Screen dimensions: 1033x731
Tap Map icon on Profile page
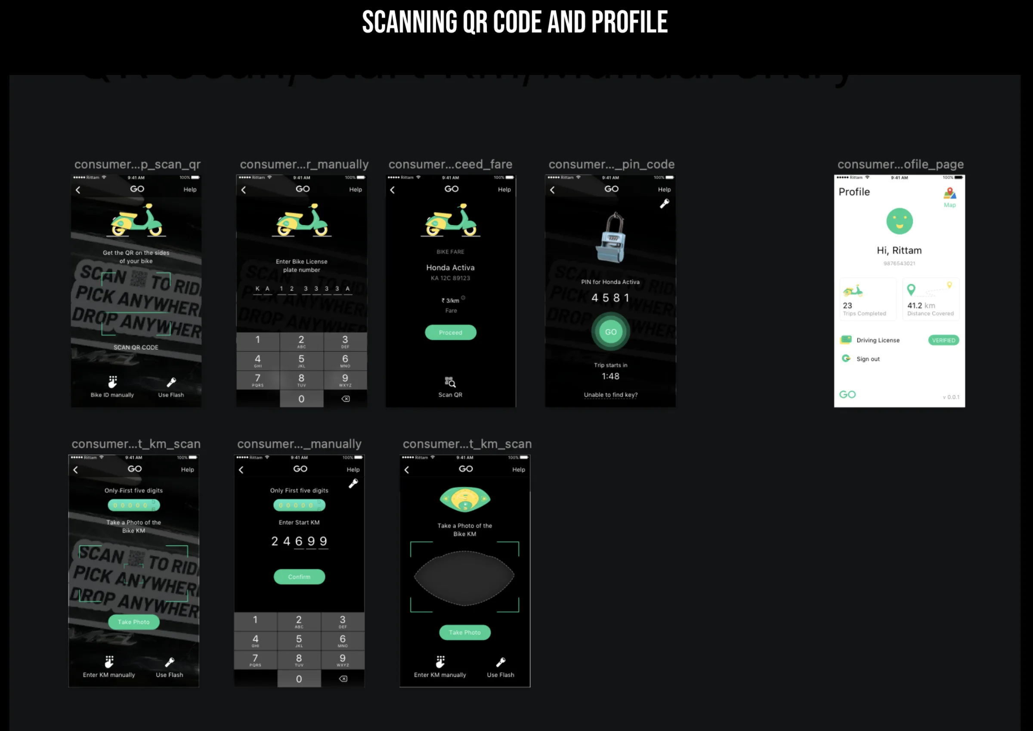950,197
